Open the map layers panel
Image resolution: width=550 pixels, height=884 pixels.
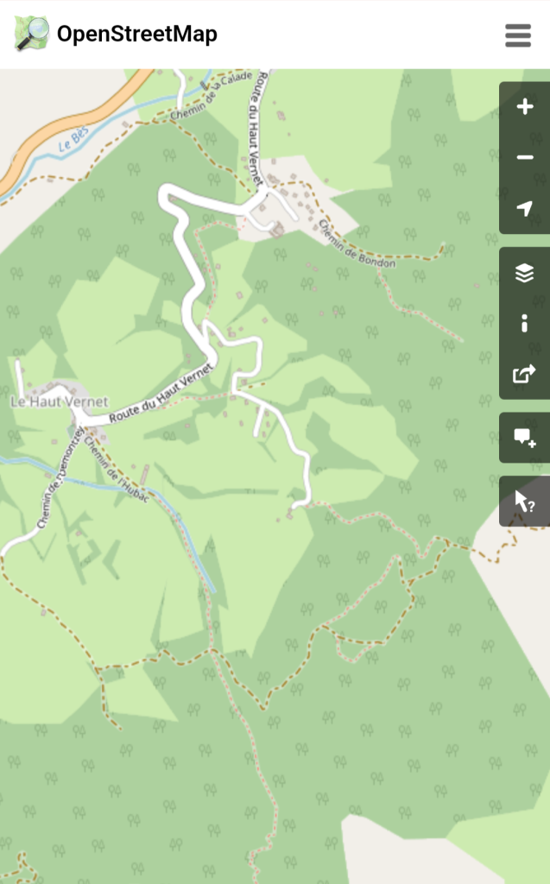pyautogui.click(x=525, y=273)
